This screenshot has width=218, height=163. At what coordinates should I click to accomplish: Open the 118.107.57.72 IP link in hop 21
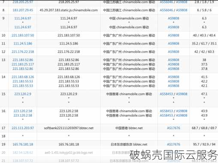pos(23,161)
